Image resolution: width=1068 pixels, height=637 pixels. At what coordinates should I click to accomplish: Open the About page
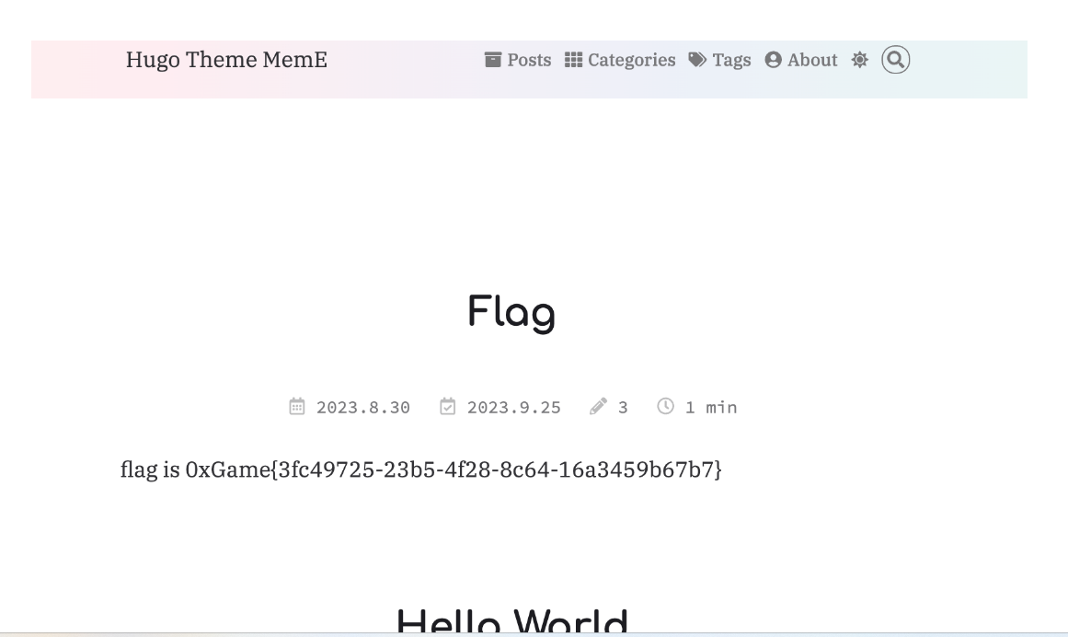[x=813, y=60]
